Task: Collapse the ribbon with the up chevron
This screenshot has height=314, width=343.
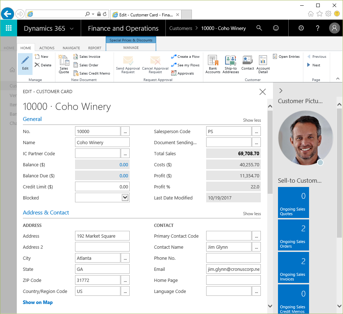Action: click(x=338, y=78)
